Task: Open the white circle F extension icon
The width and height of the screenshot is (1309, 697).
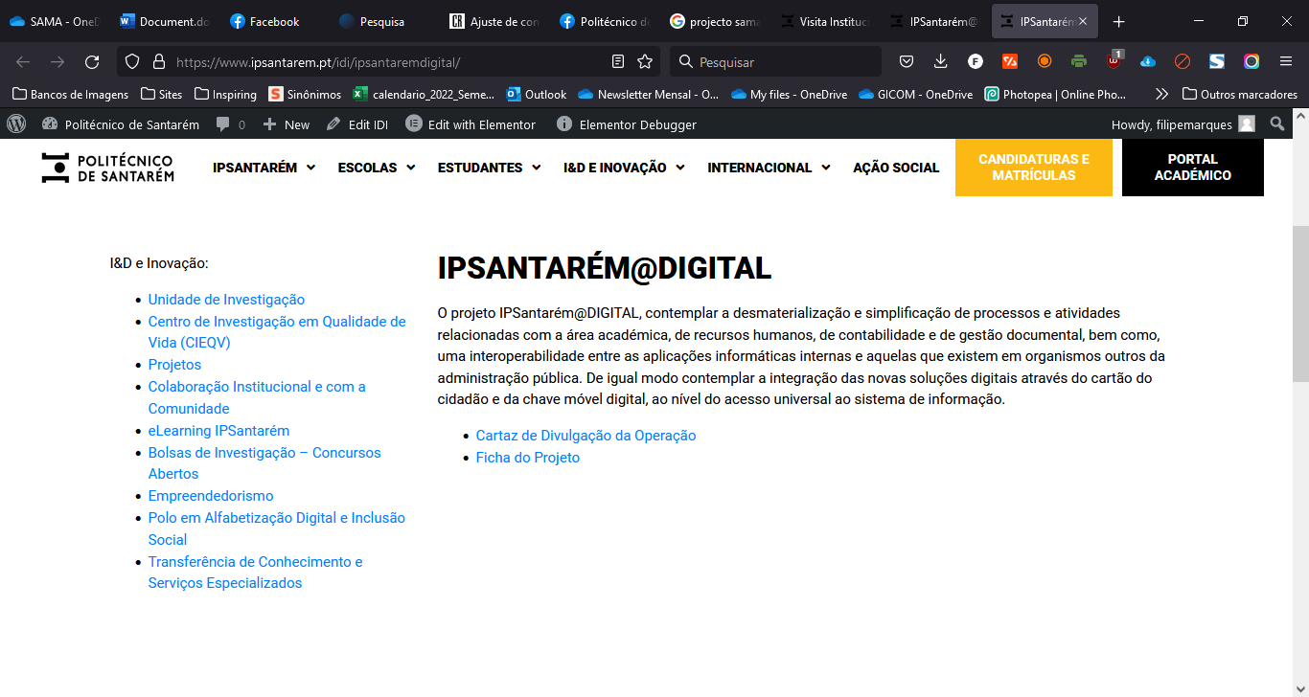Action: point(976,61)
